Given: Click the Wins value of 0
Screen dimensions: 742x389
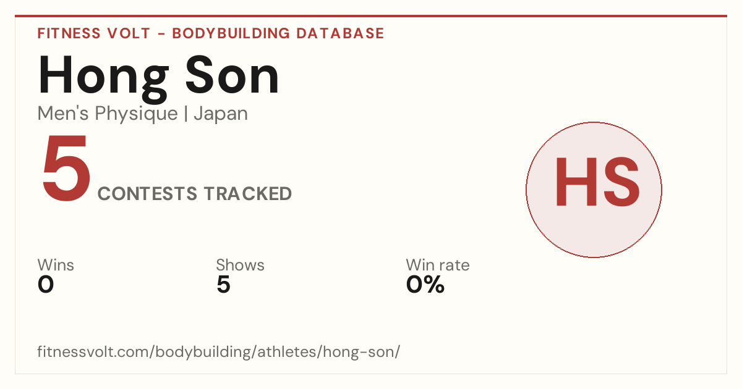Looking at the screenshot, I should [46, 285].
